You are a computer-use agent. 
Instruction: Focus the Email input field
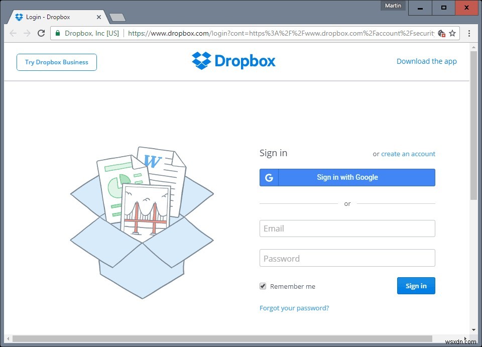347,228
